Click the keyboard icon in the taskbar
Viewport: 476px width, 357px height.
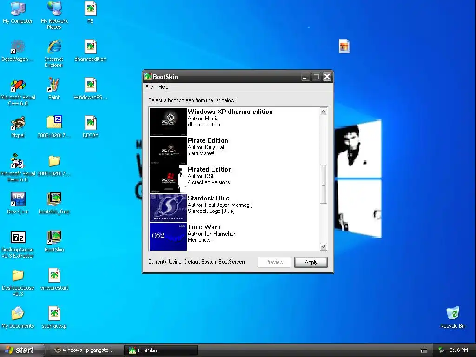click(x=424, y=350)
